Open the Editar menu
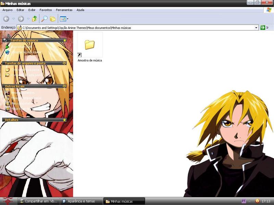Viewport: 274px width, 205px height. [20, 10]
